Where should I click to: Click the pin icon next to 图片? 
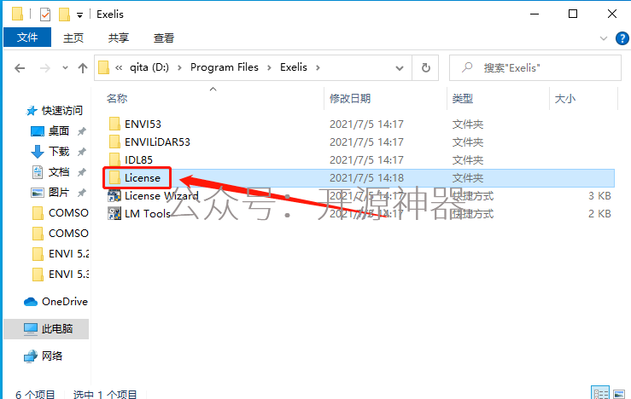click(x=82, y=193)
